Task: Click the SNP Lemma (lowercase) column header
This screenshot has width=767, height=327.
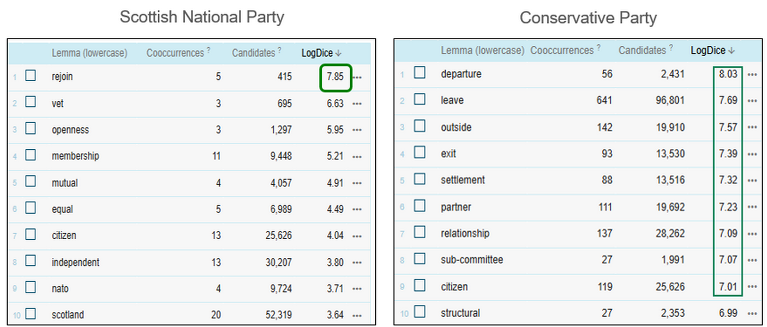Action: point(89,53)
